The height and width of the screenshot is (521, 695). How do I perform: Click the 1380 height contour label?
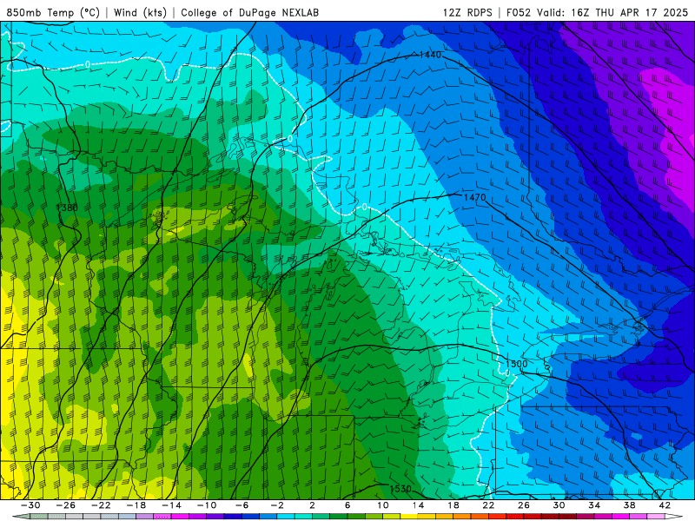pos(67,208)
